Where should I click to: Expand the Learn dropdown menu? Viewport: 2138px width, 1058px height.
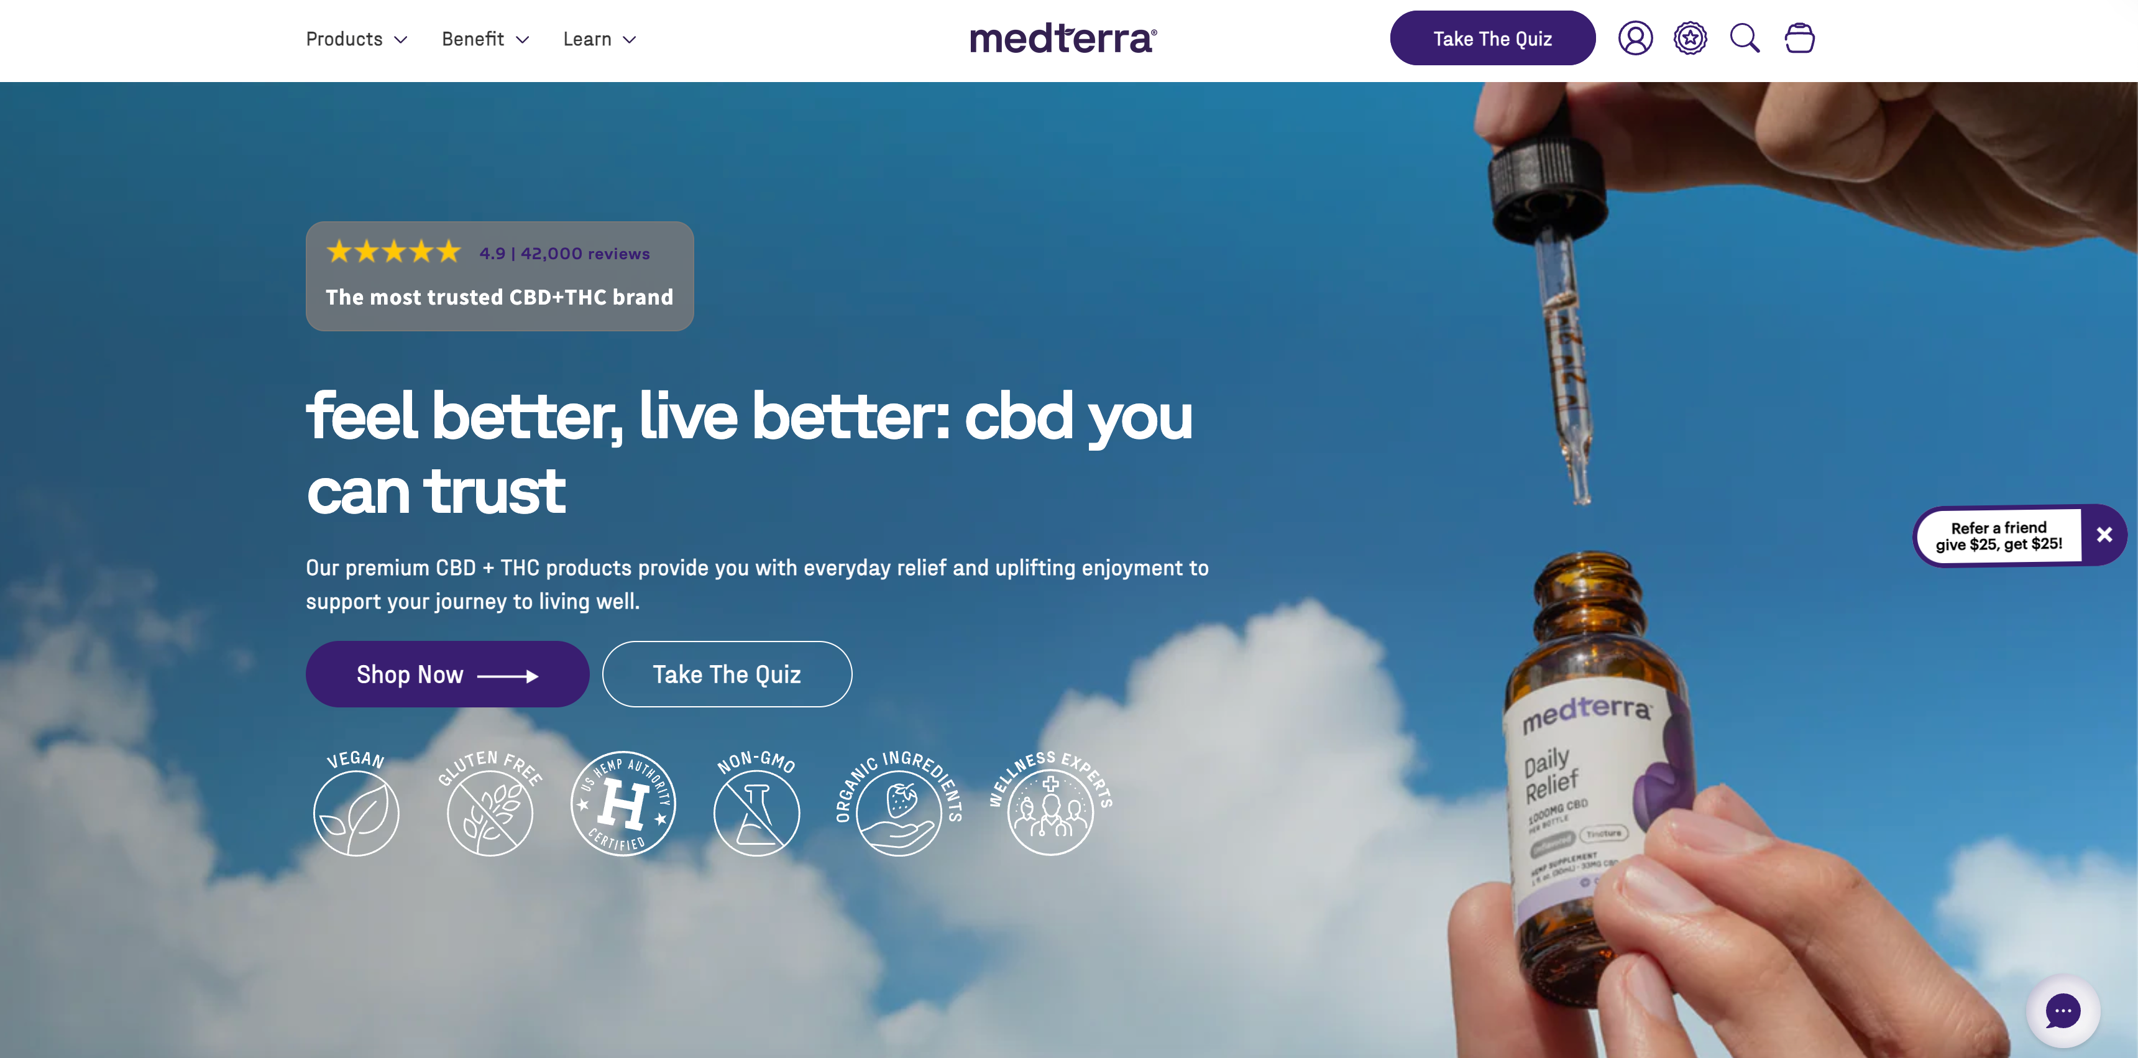[599, 39]
